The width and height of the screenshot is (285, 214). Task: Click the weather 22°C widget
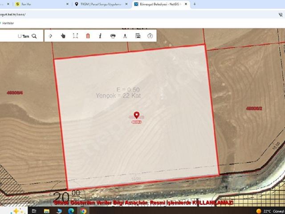[x=270, y=211]
